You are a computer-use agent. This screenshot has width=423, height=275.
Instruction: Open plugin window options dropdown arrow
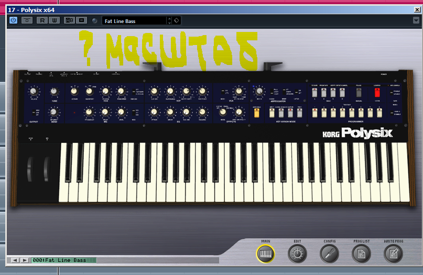point(416,20)
